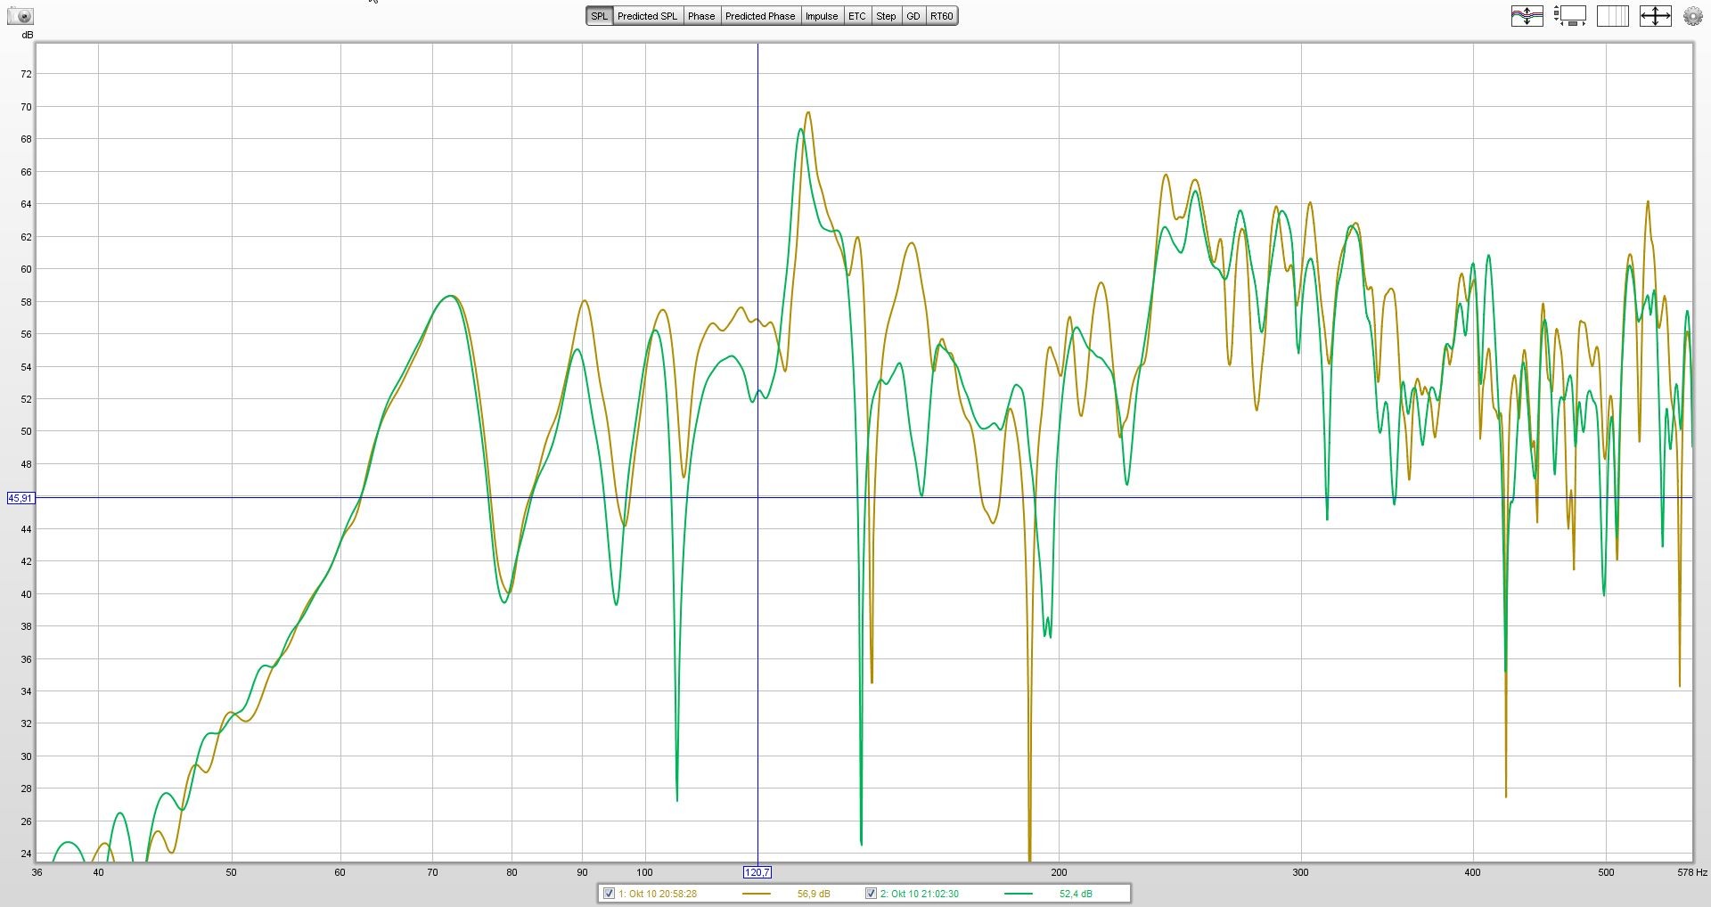The image size is (1711, 907).
Task: Click the 120,7 Hz cursor frequency readout
Action: tap(757, 872)
